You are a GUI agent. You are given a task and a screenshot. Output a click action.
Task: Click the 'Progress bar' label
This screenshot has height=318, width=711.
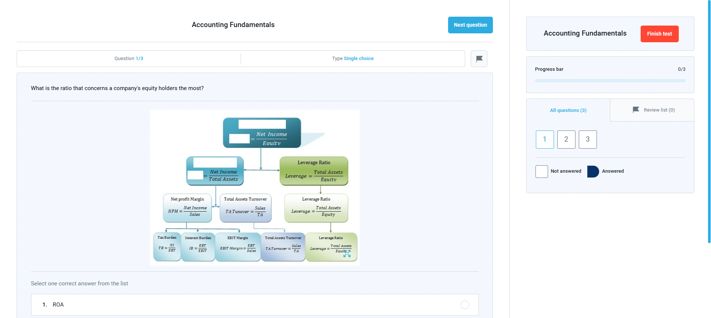click(549, 69)
